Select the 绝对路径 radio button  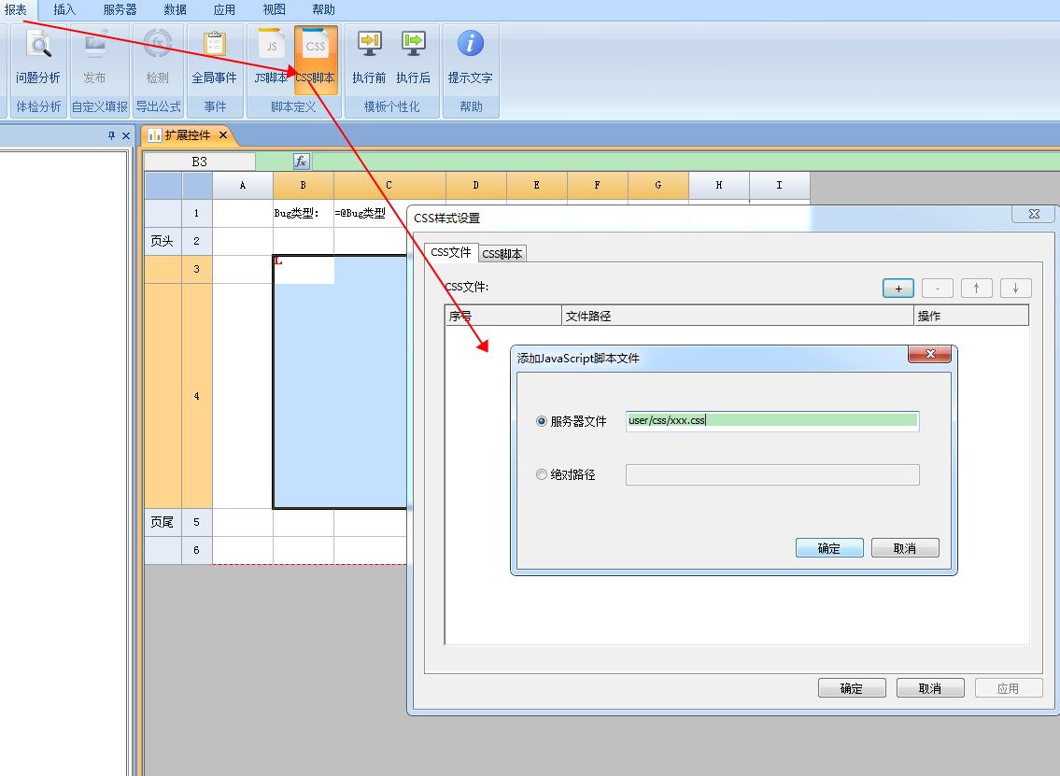pyautogui.click(x=542, y=474)
